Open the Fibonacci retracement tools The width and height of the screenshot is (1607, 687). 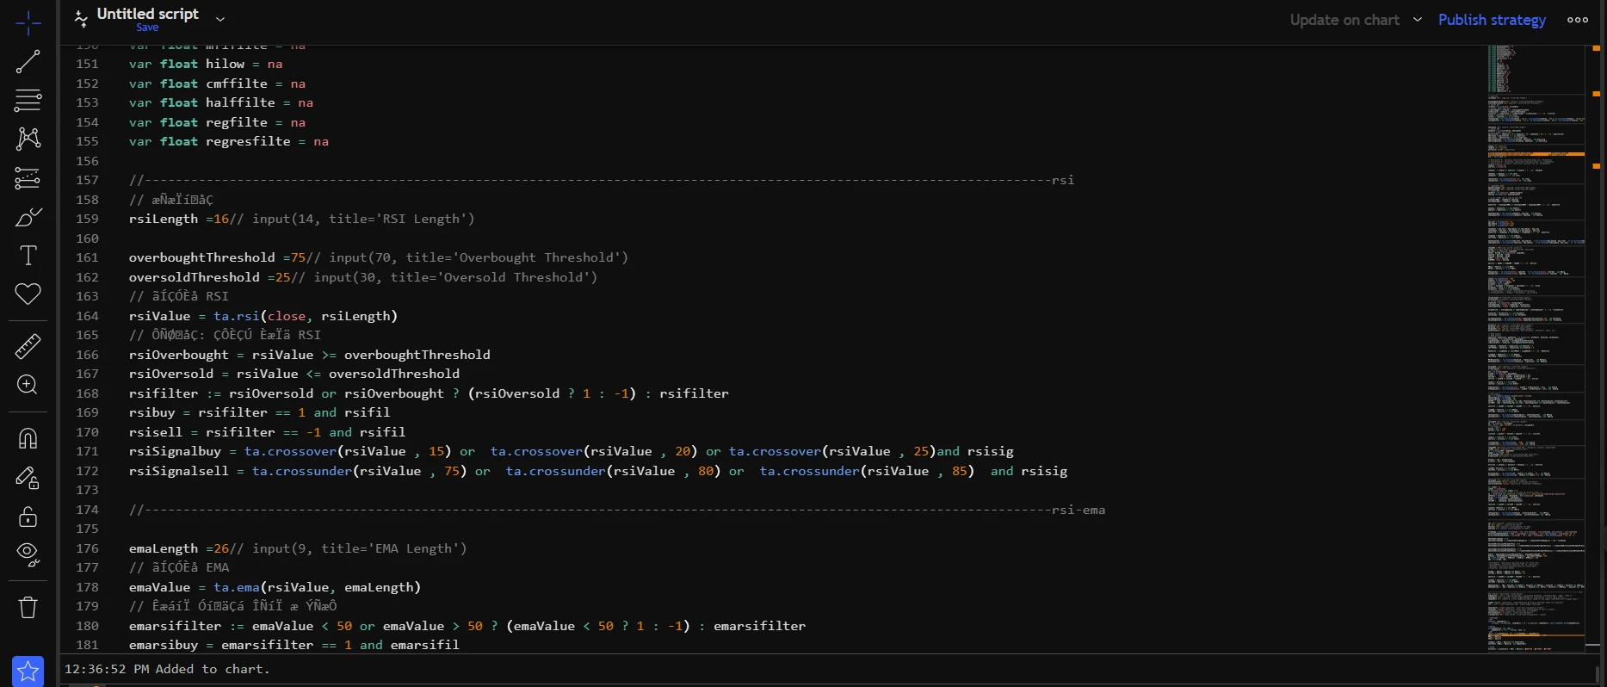pyautogui.click(x=28, y=100)
